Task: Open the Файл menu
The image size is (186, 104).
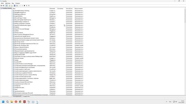Action: (x=2, y=3)
